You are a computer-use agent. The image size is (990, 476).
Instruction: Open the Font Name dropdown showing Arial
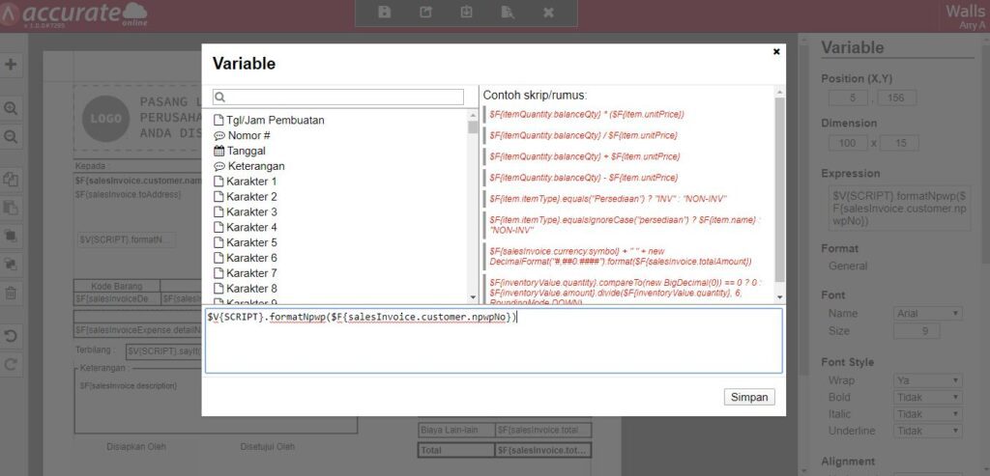tap(927, 314)
